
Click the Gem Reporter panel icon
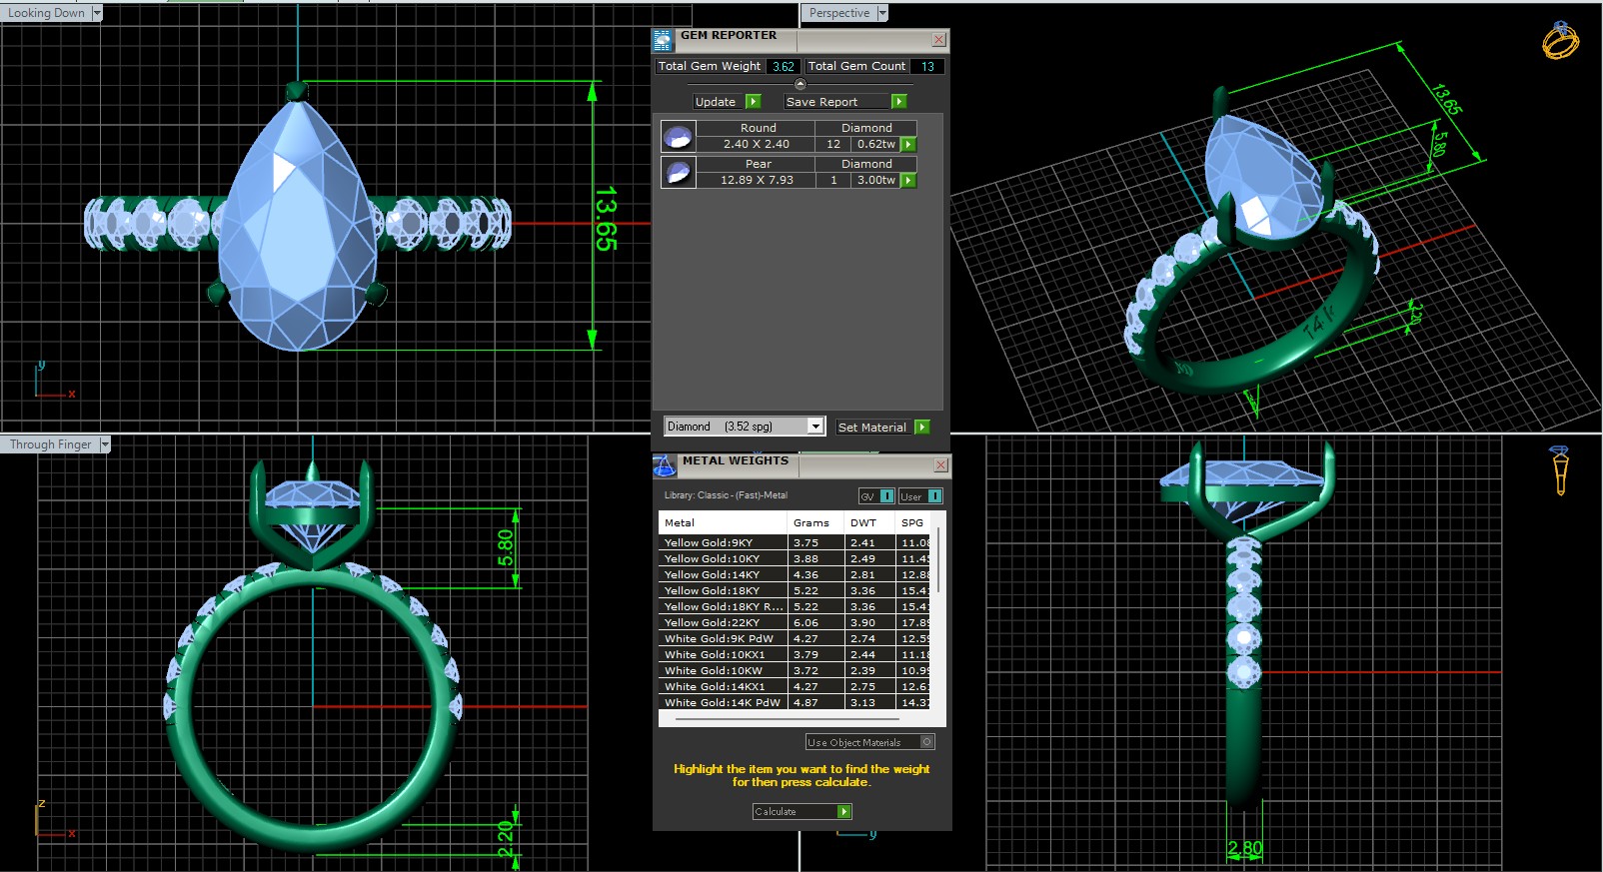tap(663, 40)
